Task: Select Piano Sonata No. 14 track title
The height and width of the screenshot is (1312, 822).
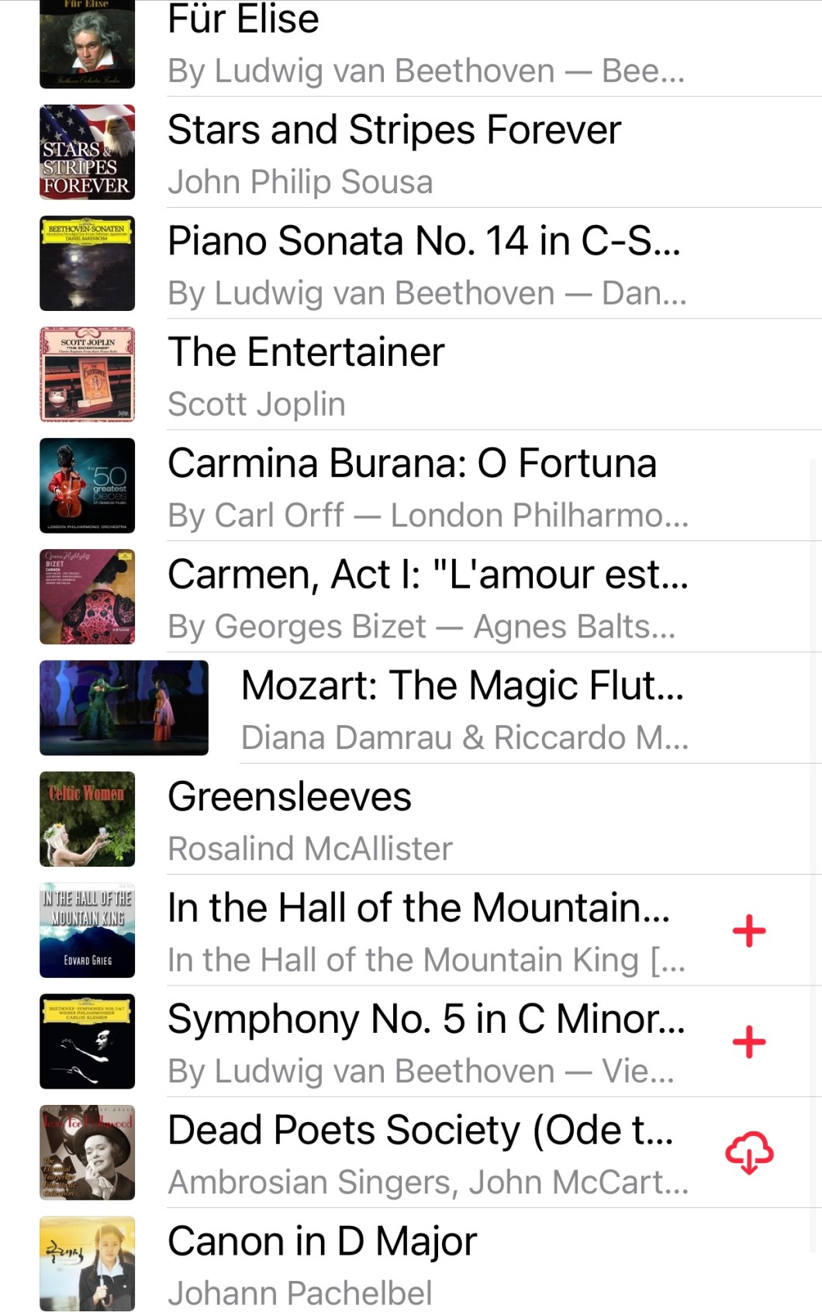Action: tap(423, 241)
